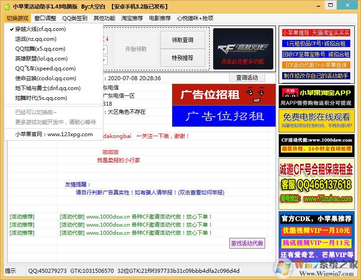
Task: Click the 领取查询 button
Action: click(183, 40)
